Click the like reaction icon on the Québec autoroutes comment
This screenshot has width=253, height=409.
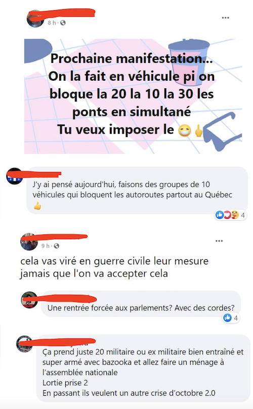(x=220, y=215)
